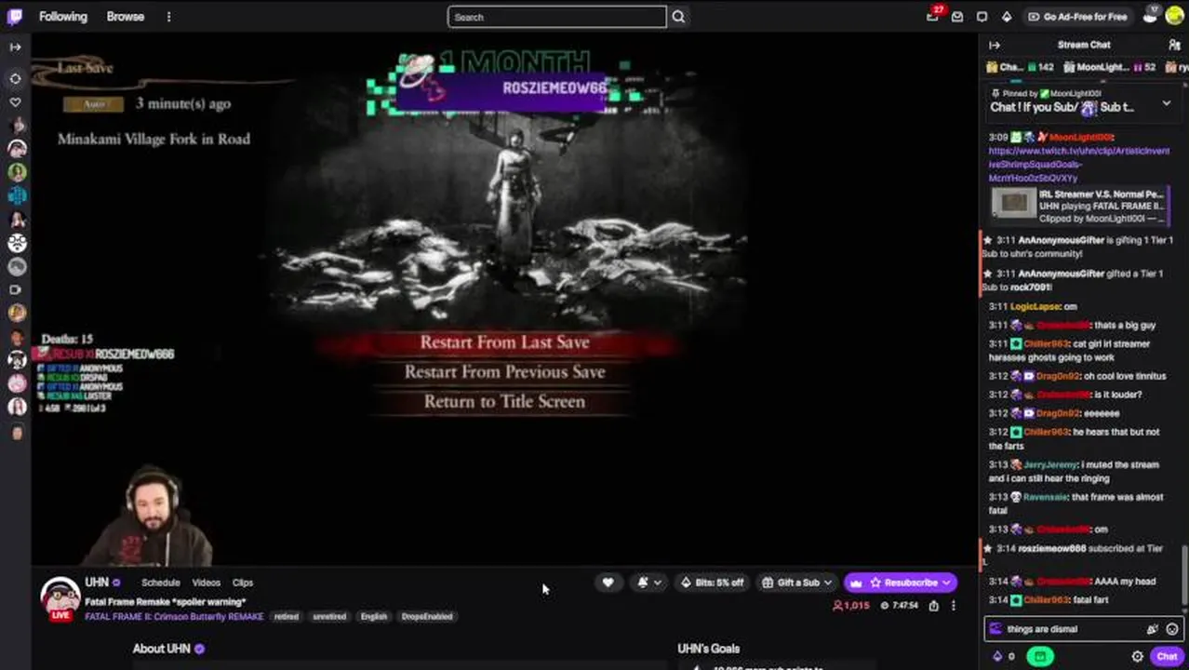Click the search magnifier button
Screen dimensions: 1189x670
[x=678, y=17]
